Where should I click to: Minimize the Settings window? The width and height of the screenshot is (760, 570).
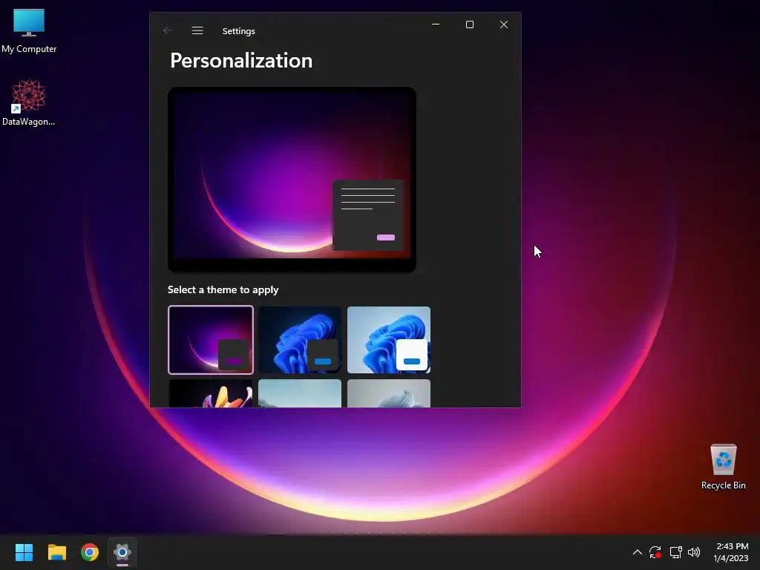[x=436, y=24]
